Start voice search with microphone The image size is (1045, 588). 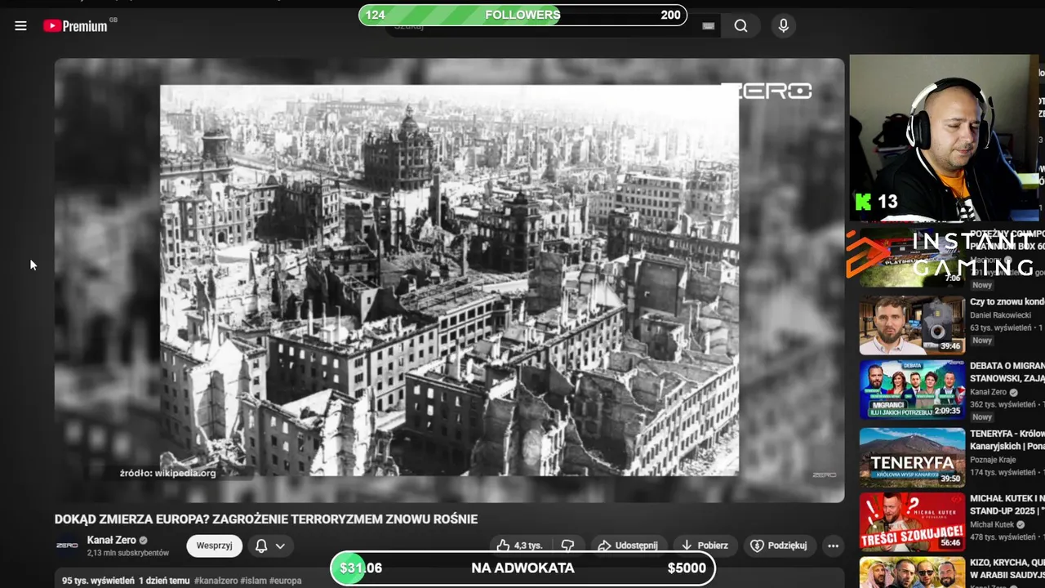[784, 26]
